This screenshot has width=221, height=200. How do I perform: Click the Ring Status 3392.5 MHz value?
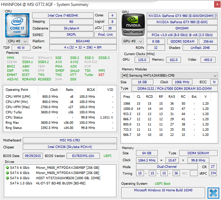click(x=49, y=128)
